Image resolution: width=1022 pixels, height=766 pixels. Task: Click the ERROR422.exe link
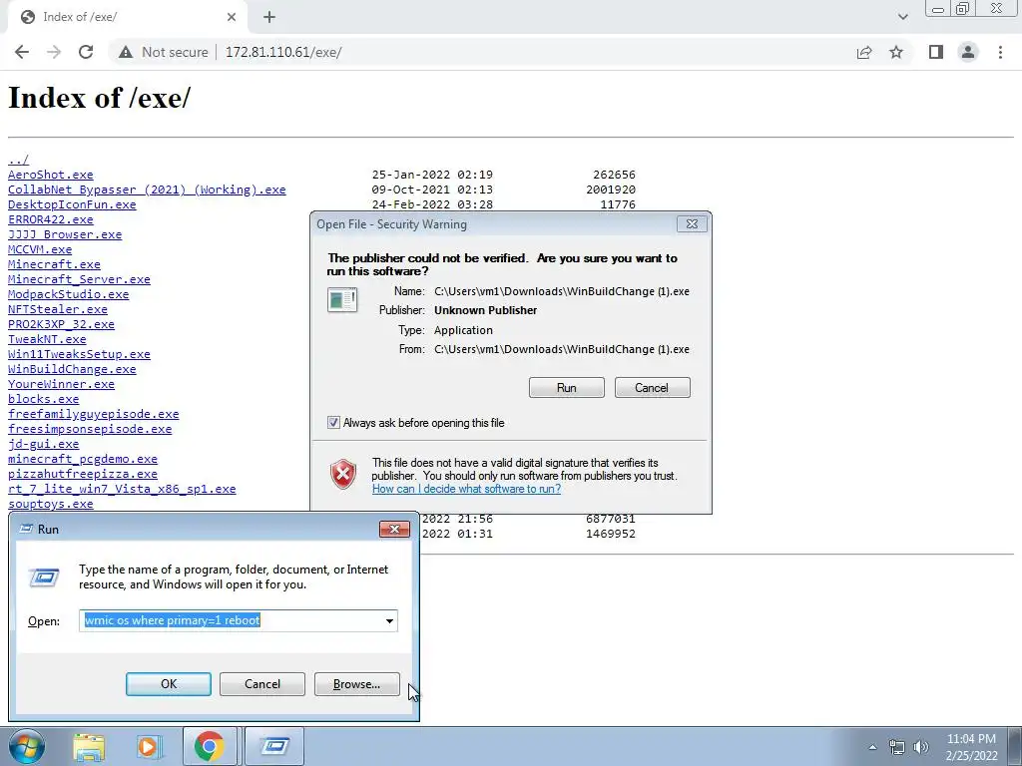point(51,219)
